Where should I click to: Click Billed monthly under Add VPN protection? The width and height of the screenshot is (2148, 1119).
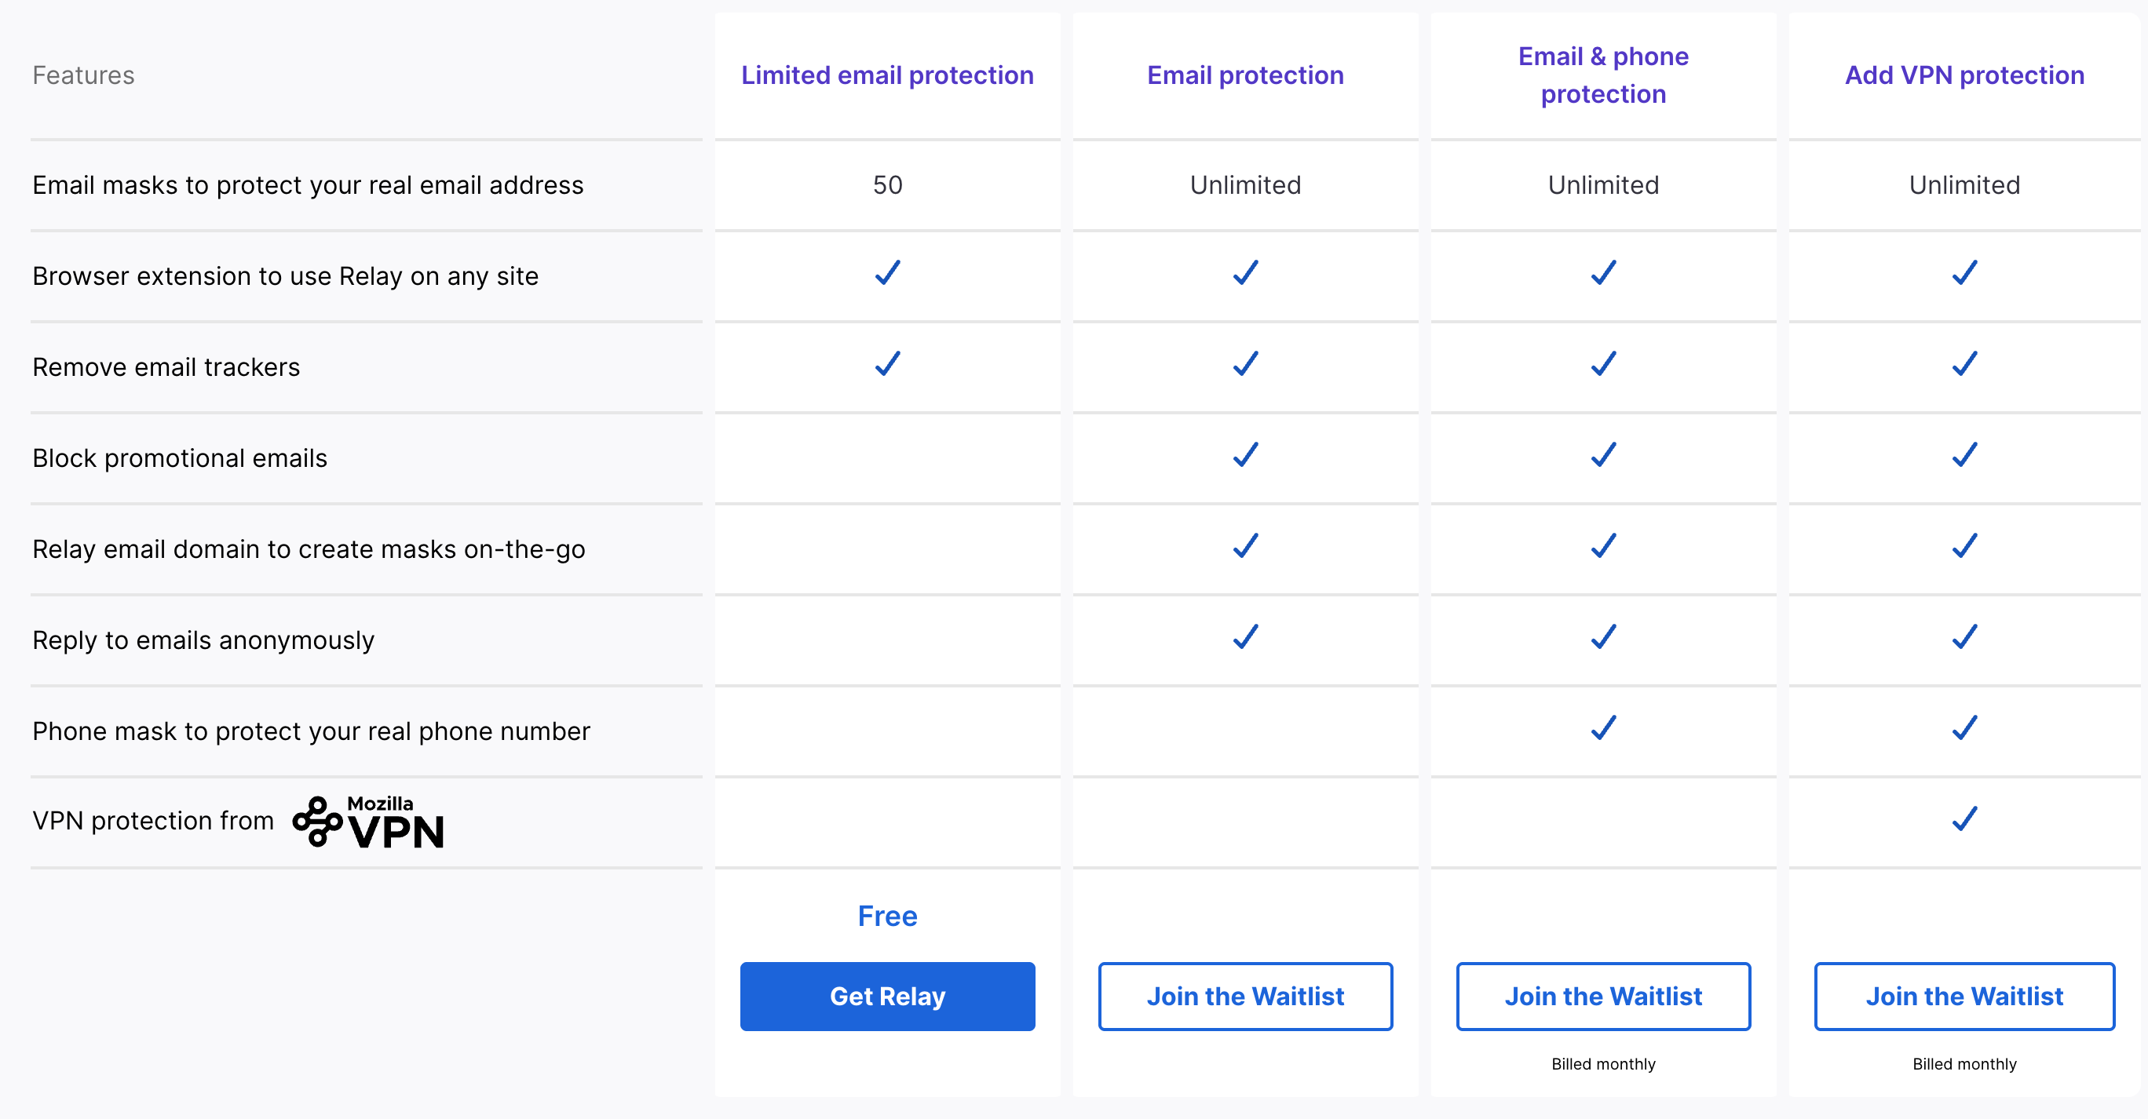tap(1964, 1063)
